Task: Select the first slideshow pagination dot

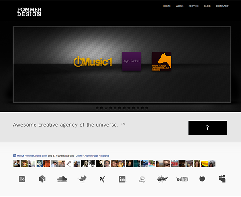Action: coord(97,108)
